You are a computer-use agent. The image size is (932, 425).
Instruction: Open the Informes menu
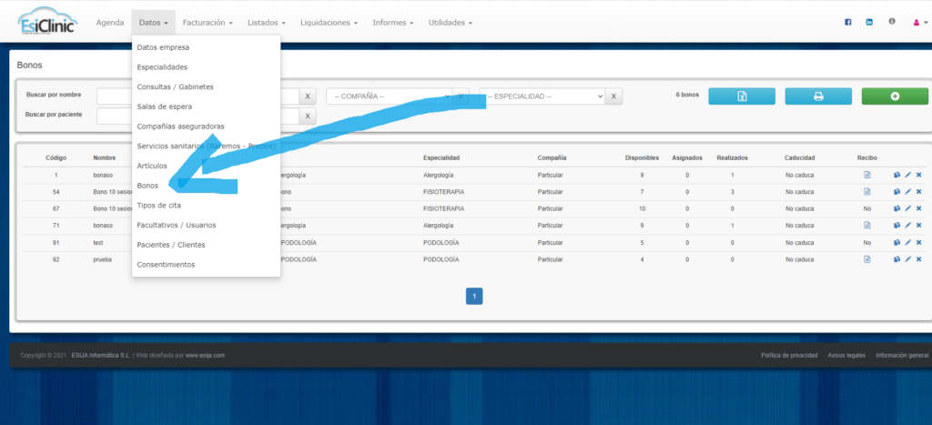pos(393,23)
